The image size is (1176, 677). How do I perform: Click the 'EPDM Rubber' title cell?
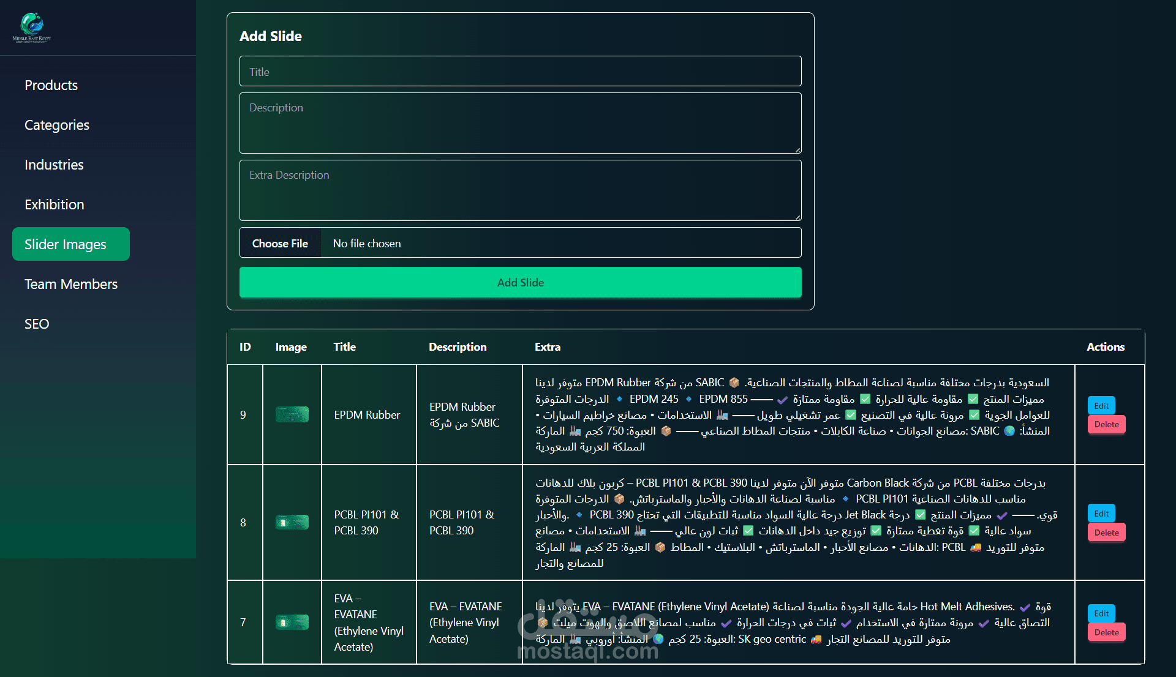pos(369,415)
